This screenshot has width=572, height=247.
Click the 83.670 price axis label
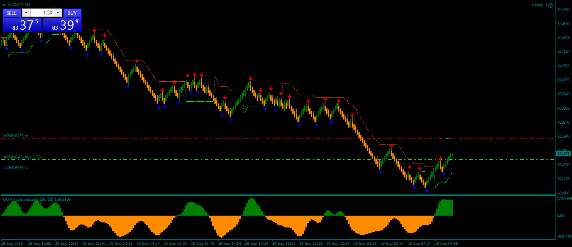click(564, 122)
